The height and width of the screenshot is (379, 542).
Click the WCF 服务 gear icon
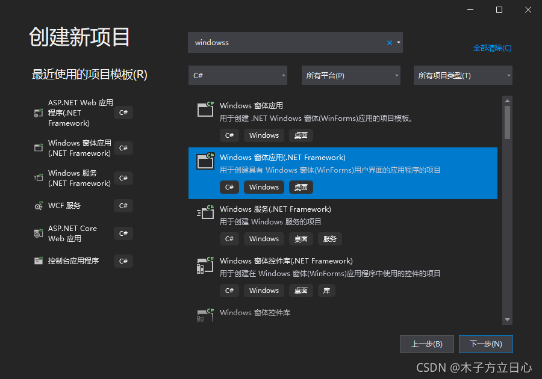pos(39,206)
